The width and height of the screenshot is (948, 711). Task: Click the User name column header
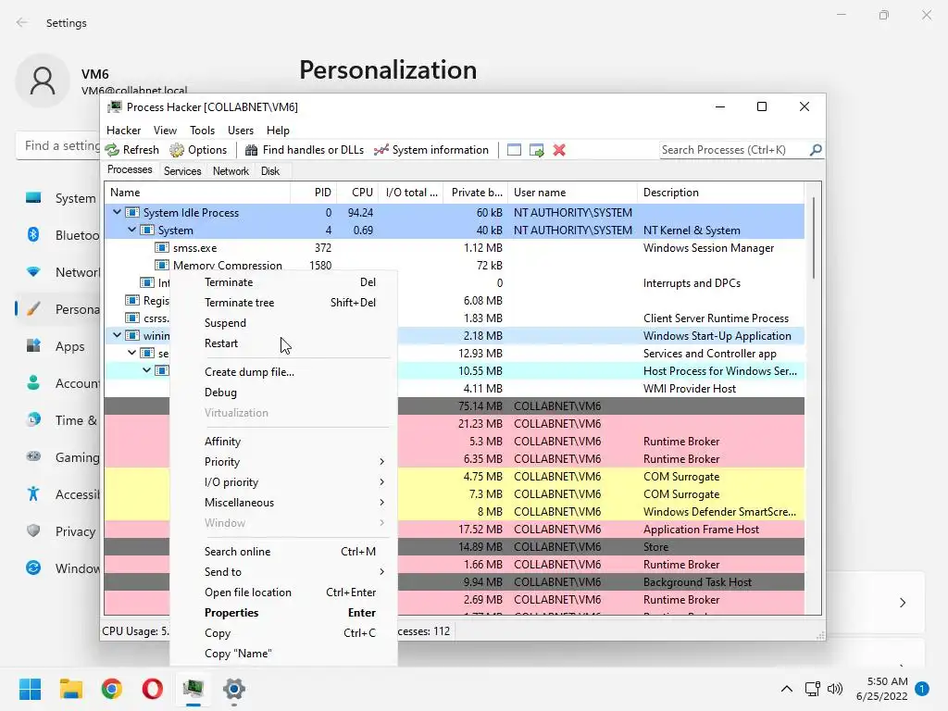[572, 193]
